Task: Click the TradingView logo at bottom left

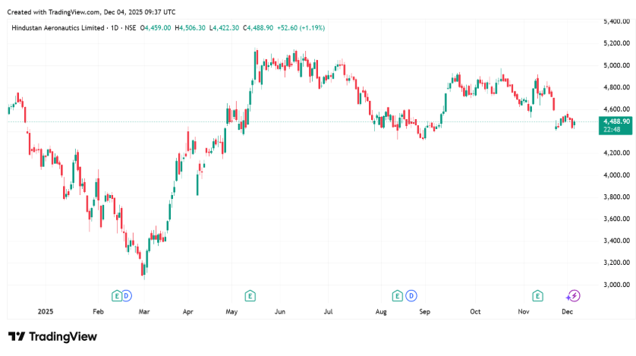Action: coord(52,336)
